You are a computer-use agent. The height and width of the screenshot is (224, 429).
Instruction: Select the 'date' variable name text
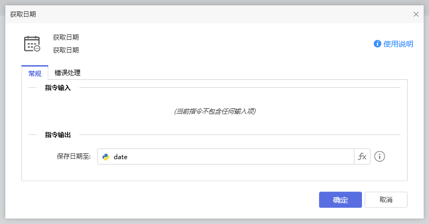(121, 157)
